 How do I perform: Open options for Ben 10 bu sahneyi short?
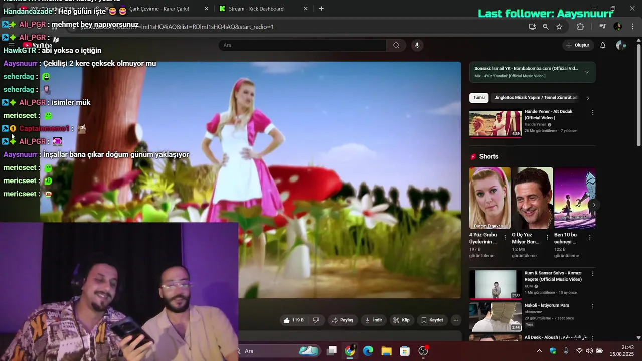pyautogui.click(x=589, y=237)
